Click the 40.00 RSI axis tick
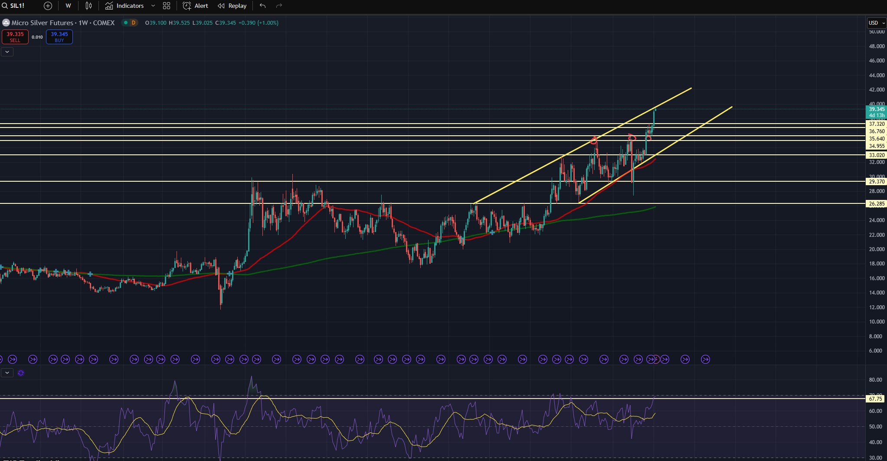The width and height of the screenshot is (887, 461). pyautogui.click(x=876, y=442)
